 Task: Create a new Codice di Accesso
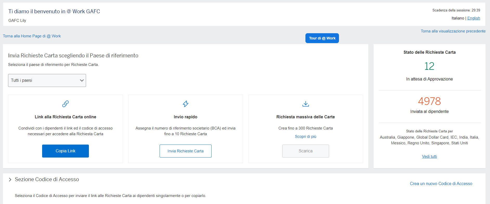(441, 184)
